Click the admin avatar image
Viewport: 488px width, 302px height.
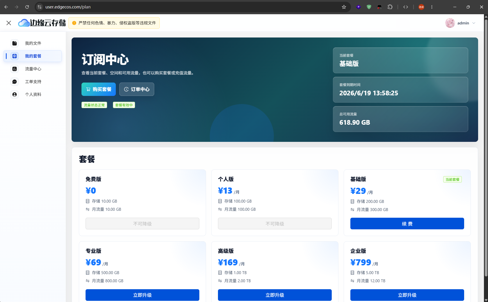pos(450,23)
